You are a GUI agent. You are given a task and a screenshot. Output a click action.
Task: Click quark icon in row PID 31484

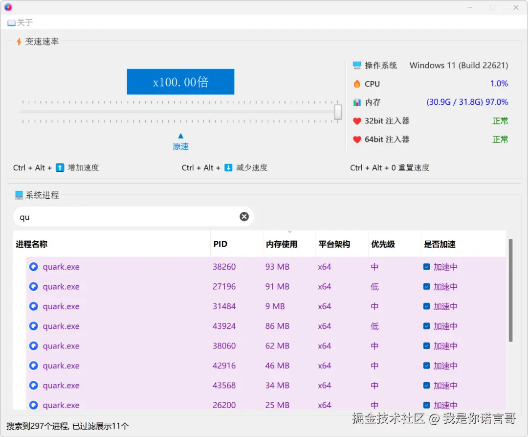[x=34, y=306]
